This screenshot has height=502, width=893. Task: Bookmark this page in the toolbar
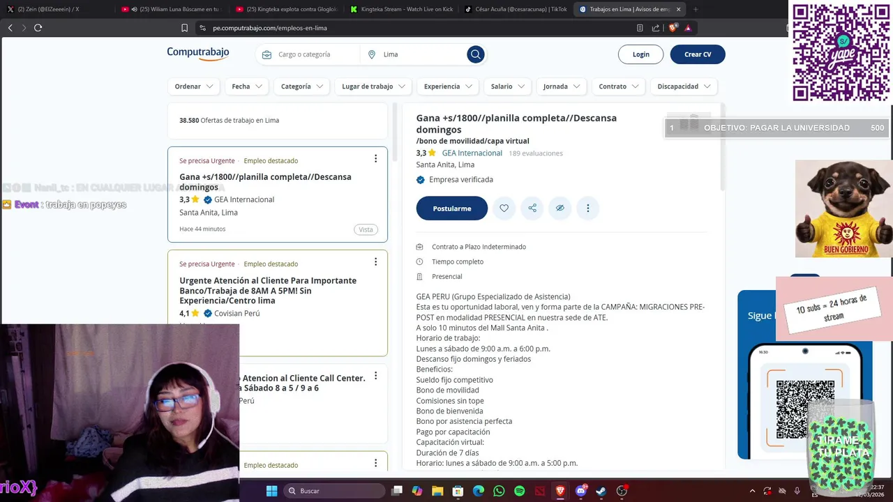click(x=184, y=28)
